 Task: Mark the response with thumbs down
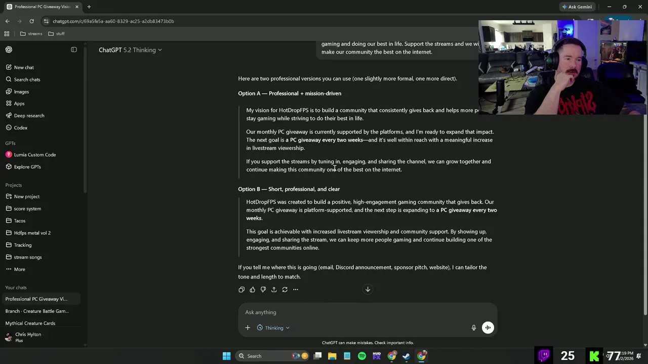click(x=263, y=290)
